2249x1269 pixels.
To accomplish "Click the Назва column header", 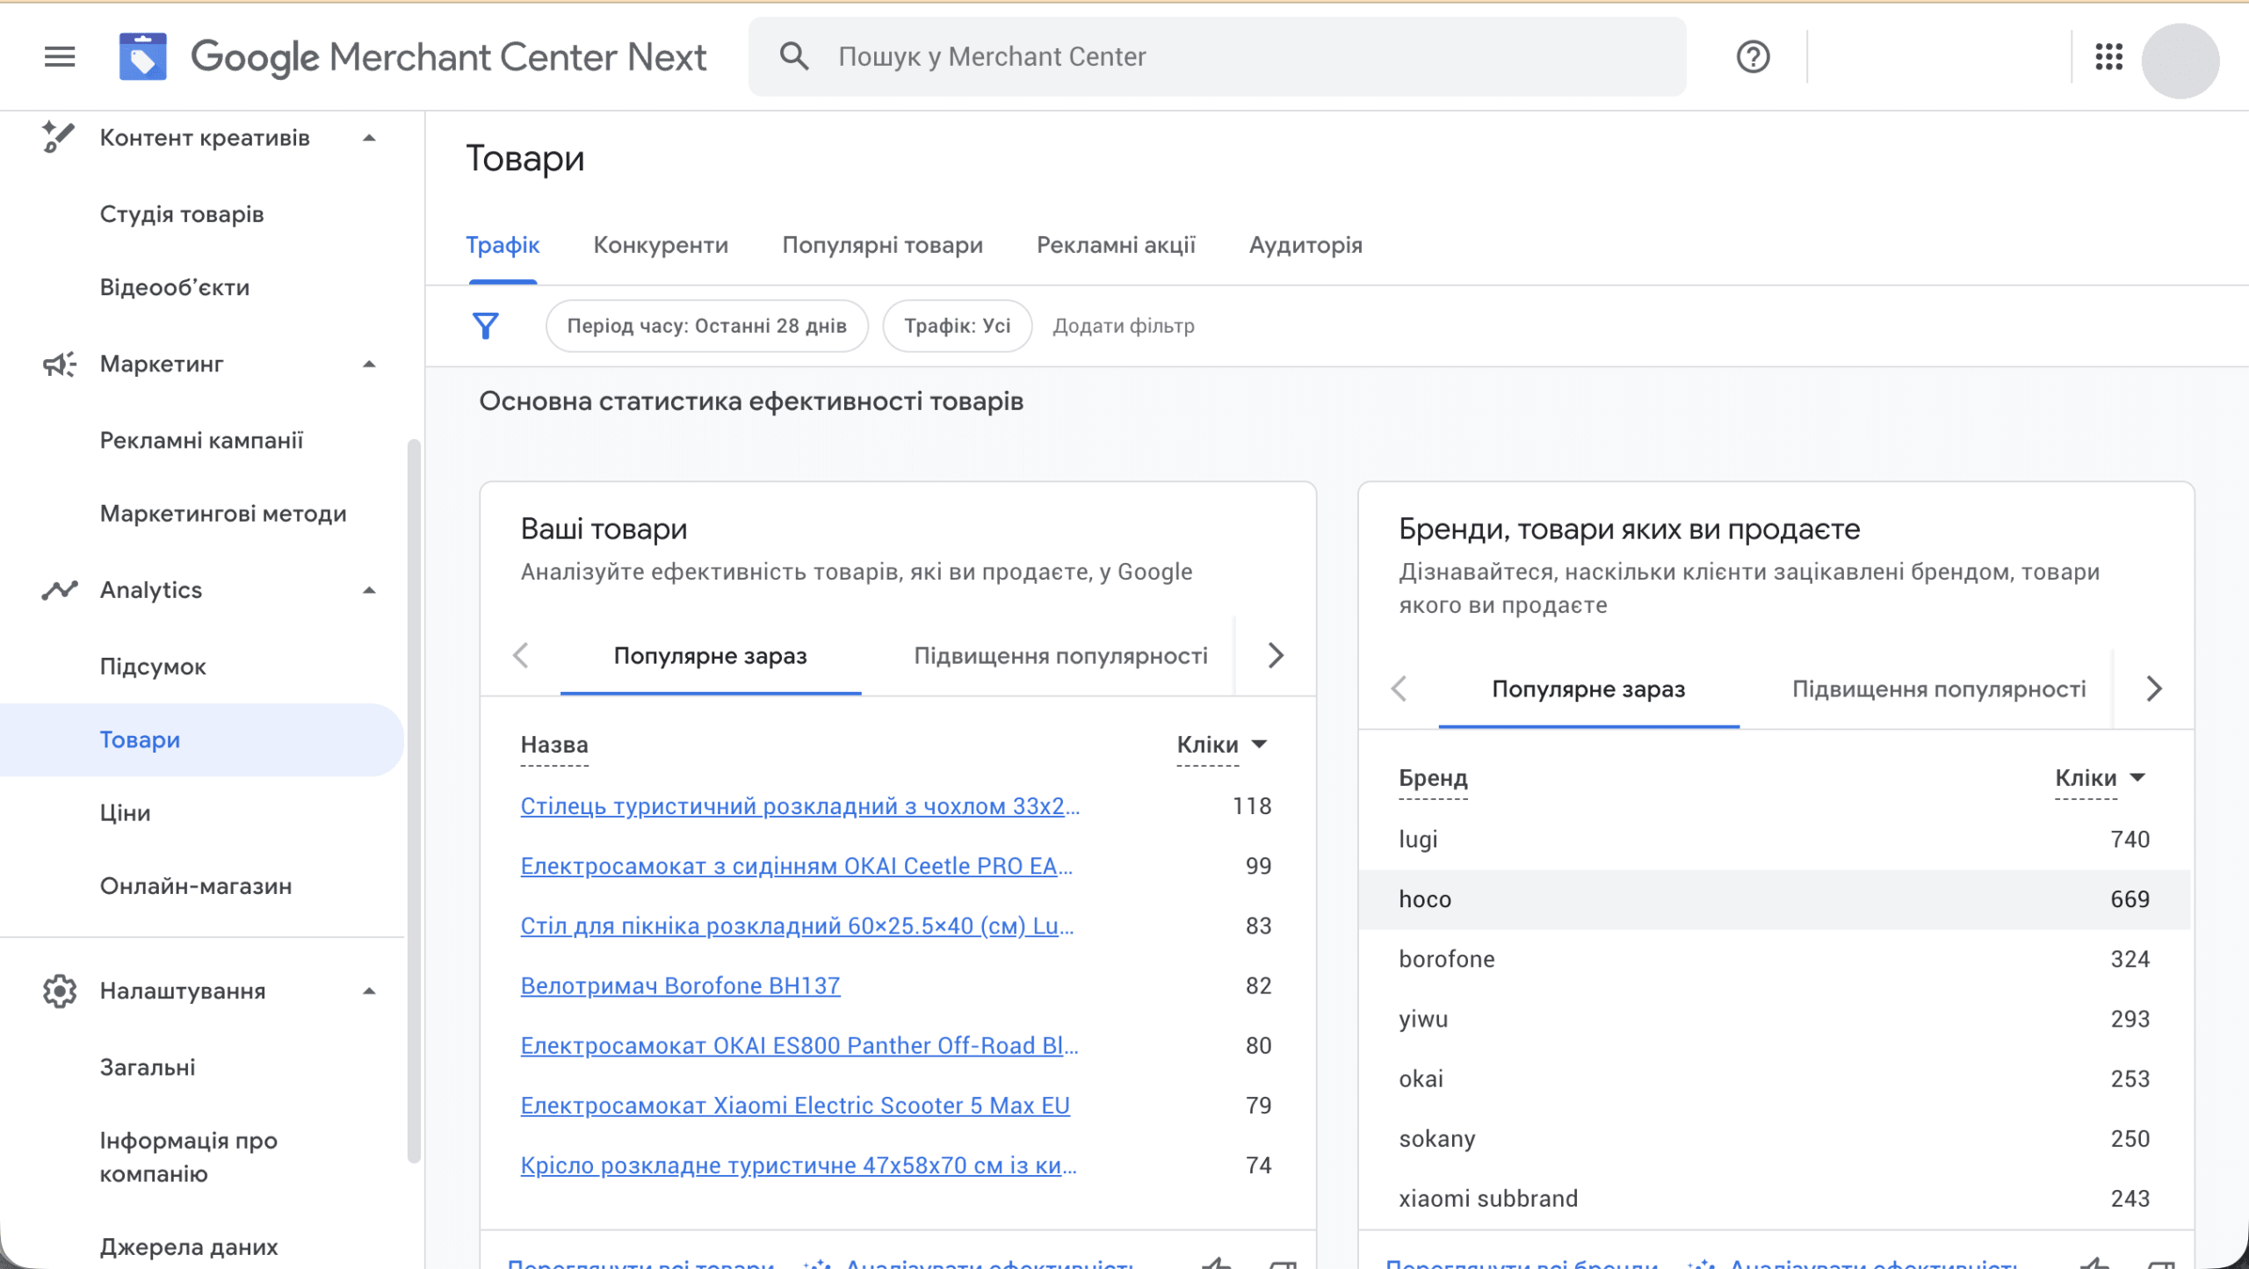I will (x=554, y=745).
